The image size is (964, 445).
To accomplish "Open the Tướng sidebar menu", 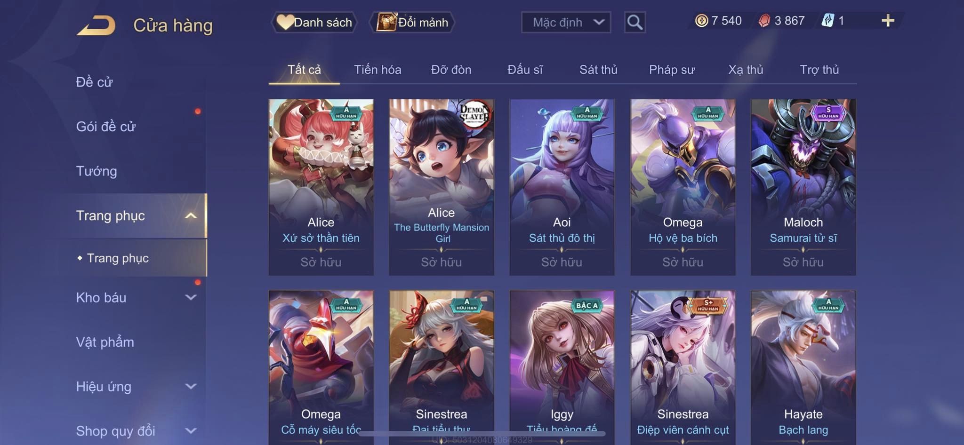I will (96, 171).
